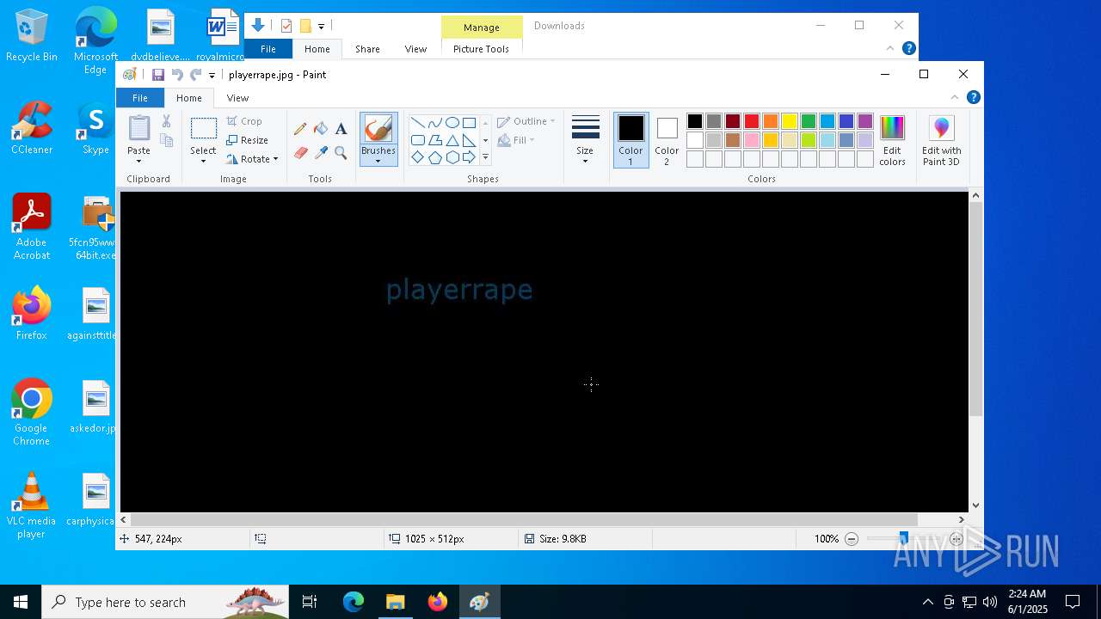Open Edit colors dialog

coord(892,141)
